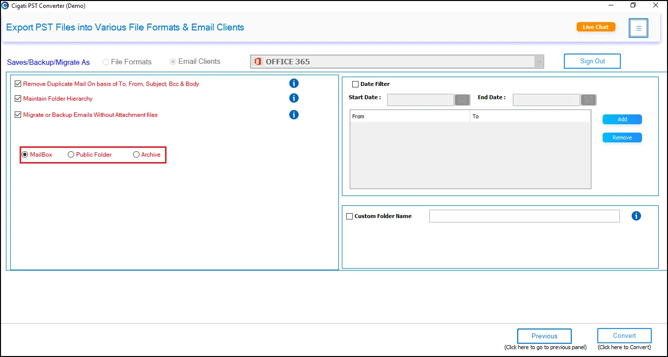
Task: Open the hamburger menu icon
Action: [x=639, y=28]
